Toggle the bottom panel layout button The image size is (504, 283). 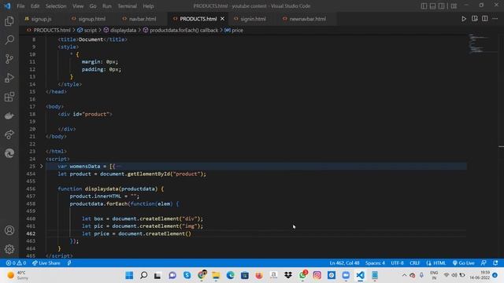coord(432,6)
